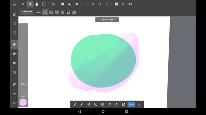
Task: Open eraser panel in left sidebar
Action: pos(14,44)
